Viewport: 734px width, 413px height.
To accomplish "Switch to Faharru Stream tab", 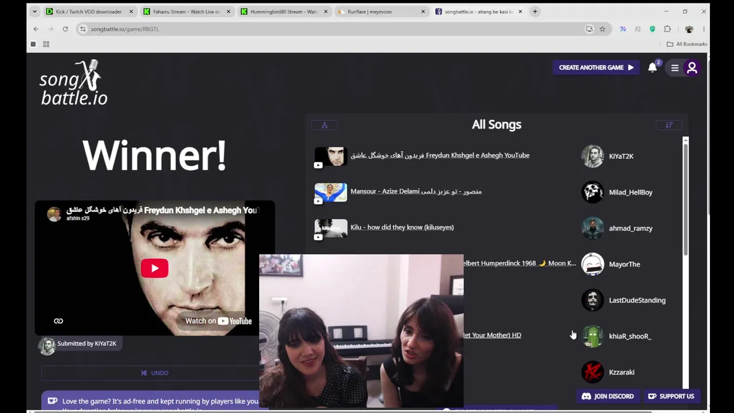I will coord(186,11).
